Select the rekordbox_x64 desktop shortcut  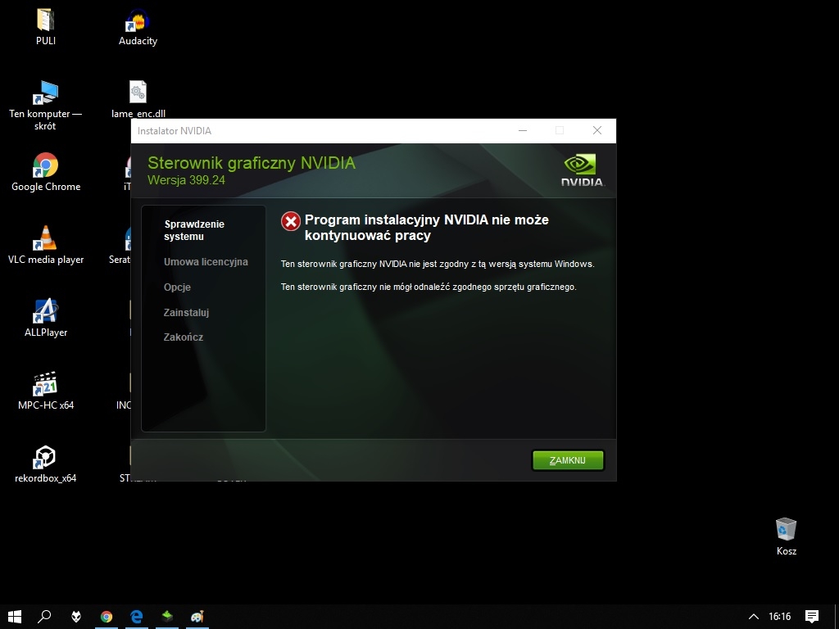coord(46,464)
